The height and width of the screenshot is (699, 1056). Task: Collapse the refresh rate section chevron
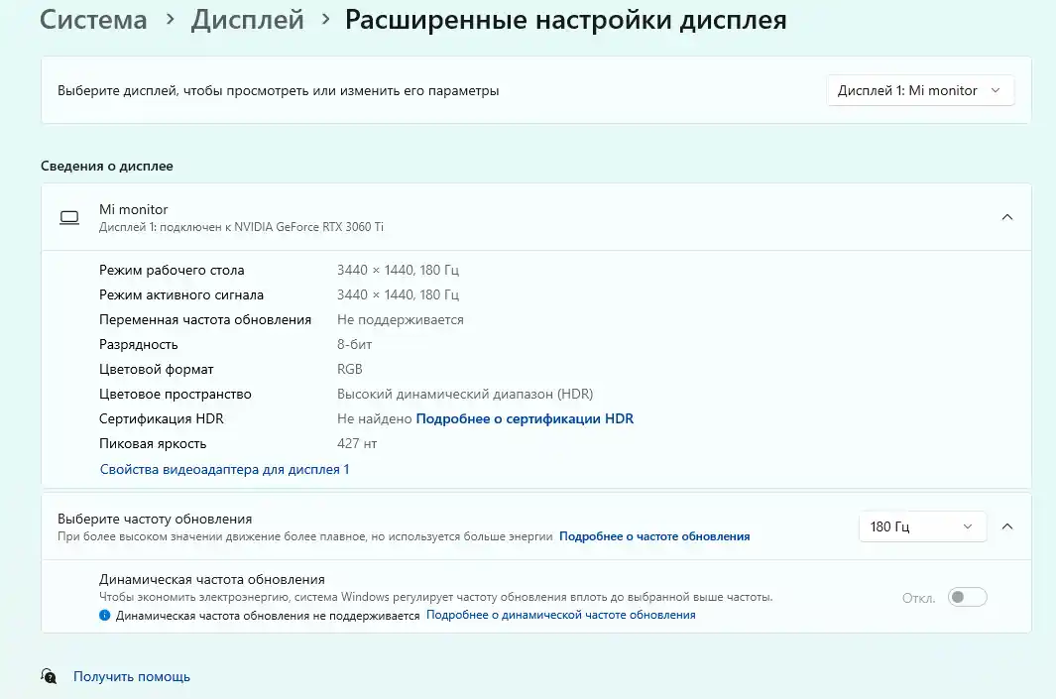point(1006,526)
